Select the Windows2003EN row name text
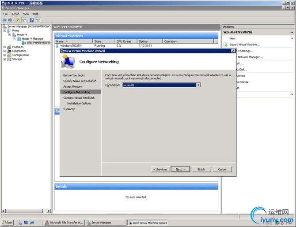This screenshot has height=227, width=296. click(71, 46)
